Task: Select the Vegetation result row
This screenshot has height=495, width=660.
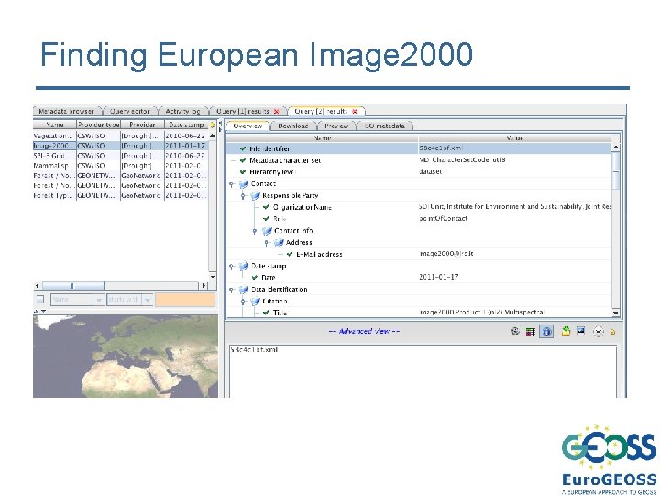Action: (120, 136)
